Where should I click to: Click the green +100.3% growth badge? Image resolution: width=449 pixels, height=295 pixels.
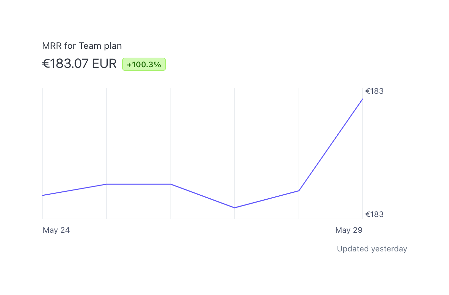point(144,65)
